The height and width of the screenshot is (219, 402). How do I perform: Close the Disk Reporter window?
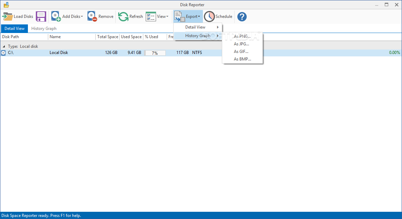click(x=396, y=5)
